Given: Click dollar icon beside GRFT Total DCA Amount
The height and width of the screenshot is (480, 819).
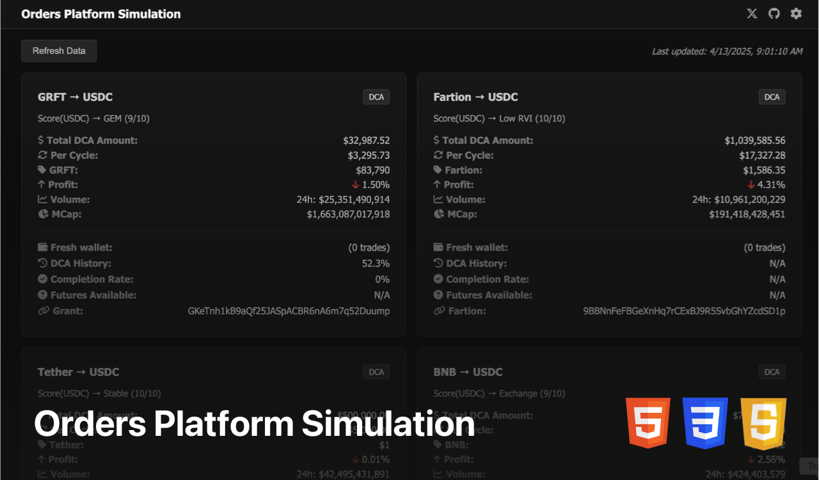Looking at the screenshot, I should [41, 140].
